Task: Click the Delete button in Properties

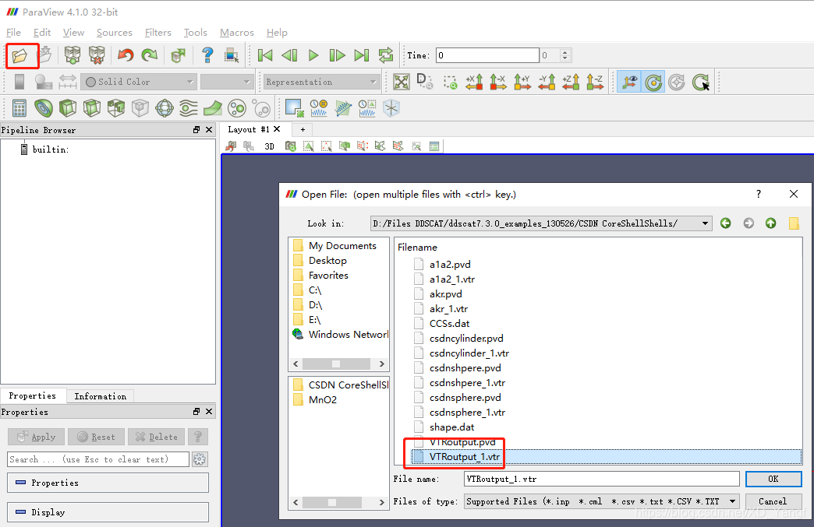Action: [156, 437]
